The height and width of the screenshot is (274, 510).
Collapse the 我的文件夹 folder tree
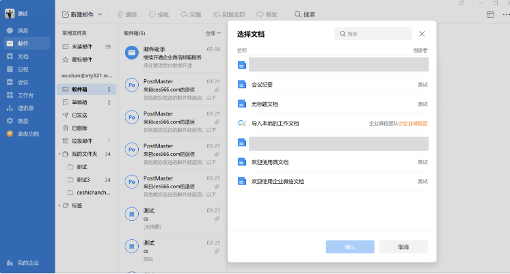(x=59, y=154)
